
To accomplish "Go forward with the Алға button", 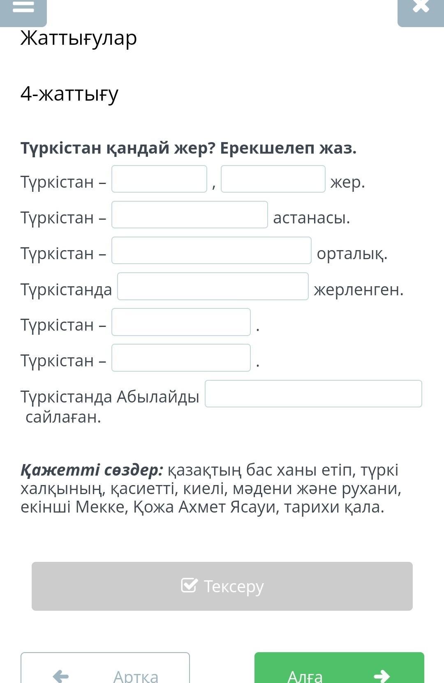I will [339, 668].
